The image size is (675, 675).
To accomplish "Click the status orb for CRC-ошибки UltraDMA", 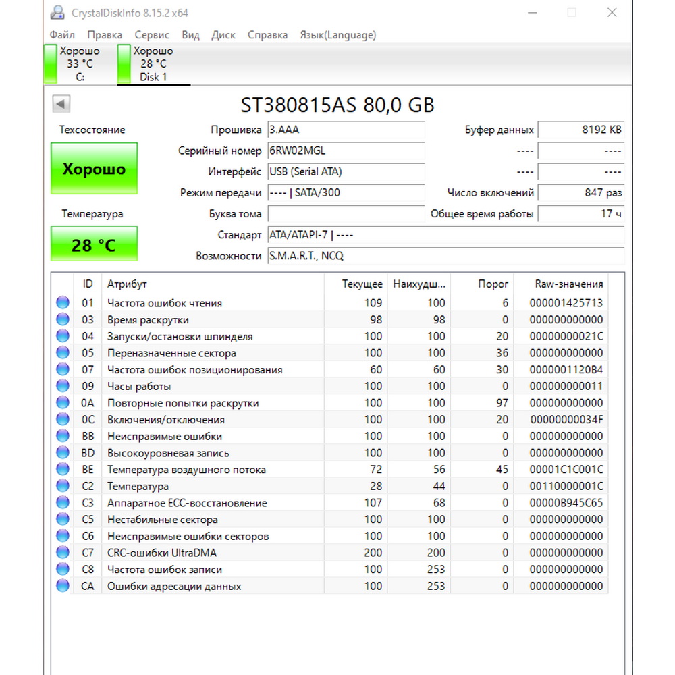I will point(63,553).
